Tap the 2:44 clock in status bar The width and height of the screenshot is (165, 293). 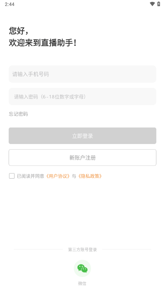(x=10, y=4)
